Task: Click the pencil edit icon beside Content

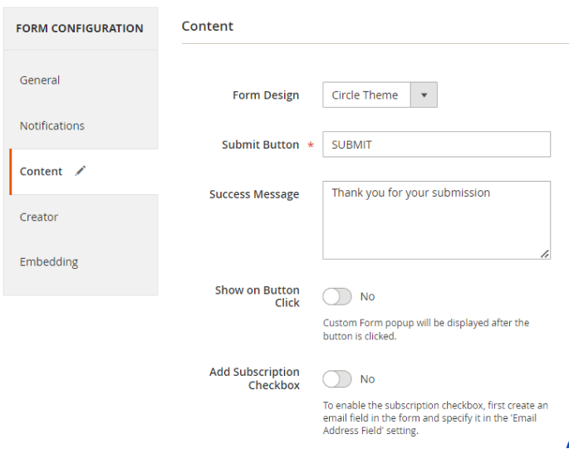Action: (x=81, y=171)
